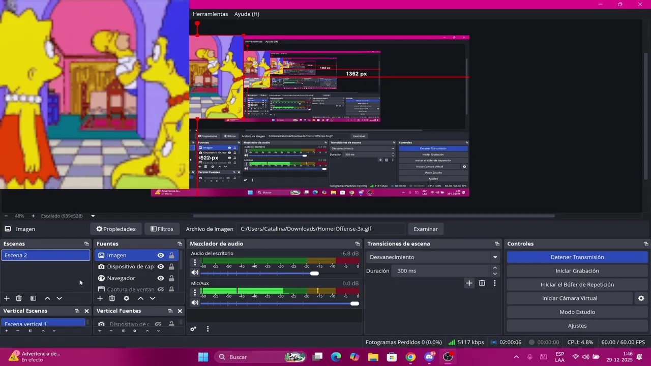Show hidden system tray icons chevron
Viewport: 651px width, 366px height.
click(516, 357)
